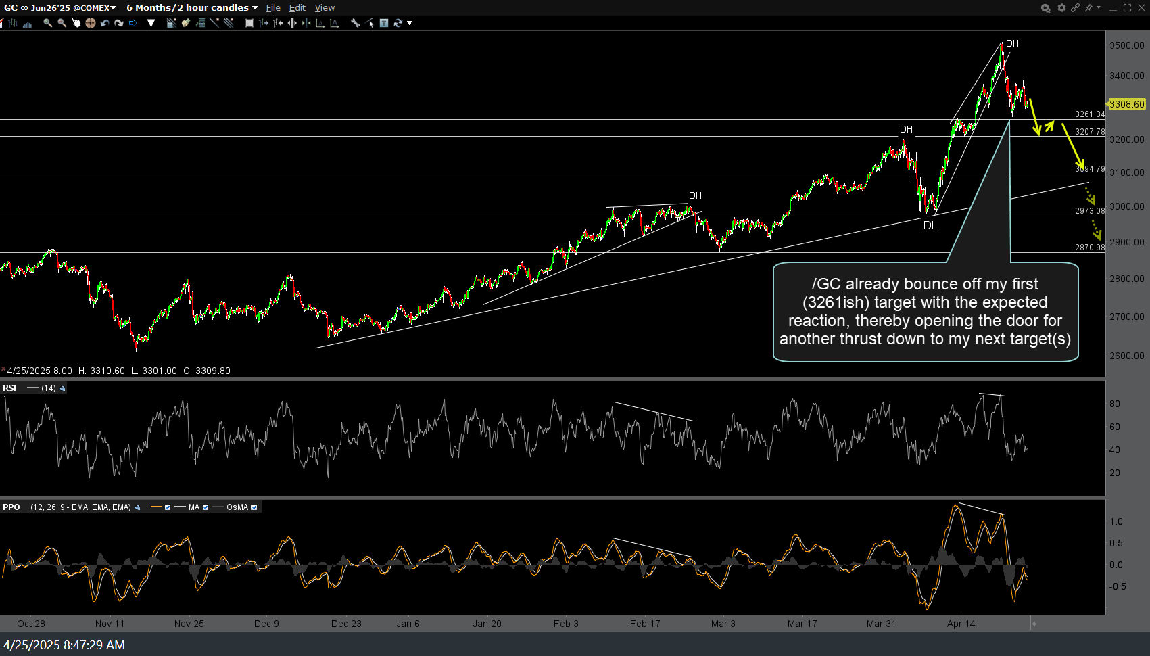The image size is (1150, 656).
Task: Select the hand pan tool
Action: point(76,23)
